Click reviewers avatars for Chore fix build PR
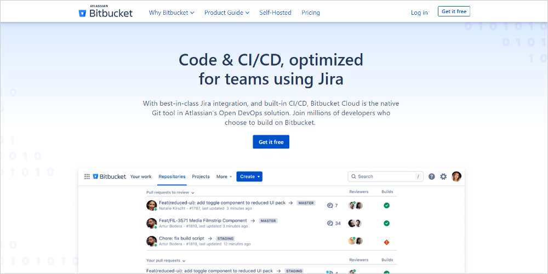This screenshot has width=548, height=274. (x=356, y=241)
